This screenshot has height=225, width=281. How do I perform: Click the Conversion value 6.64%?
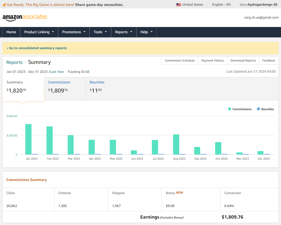coord(229,206)
